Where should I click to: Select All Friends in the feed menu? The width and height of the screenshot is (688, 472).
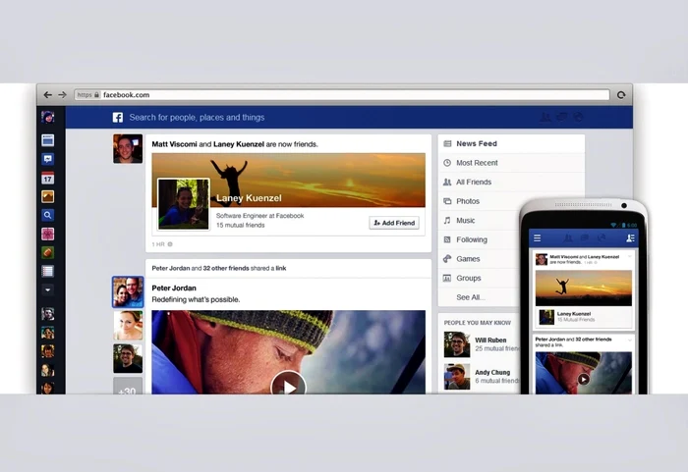pyautogui.click(x=511, y=182)
